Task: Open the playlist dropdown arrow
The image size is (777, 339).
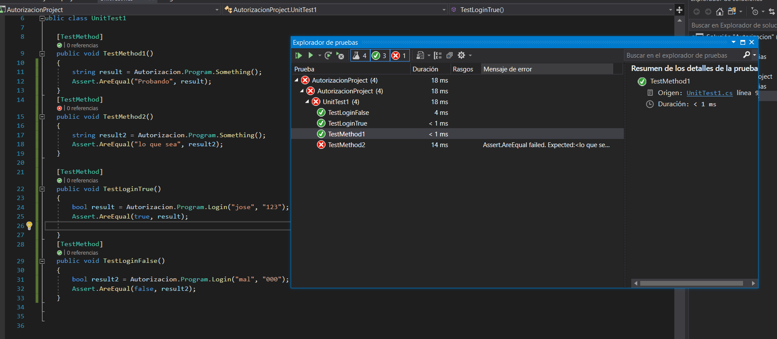Action: 429,55
